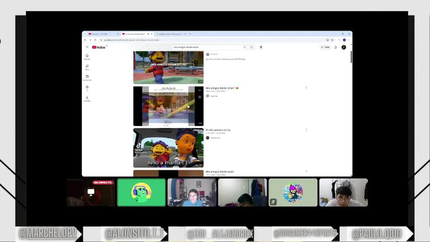
Task: Open Downloads in YouTube sidebar
Action: pyautogui.click(x=87, y=98)
